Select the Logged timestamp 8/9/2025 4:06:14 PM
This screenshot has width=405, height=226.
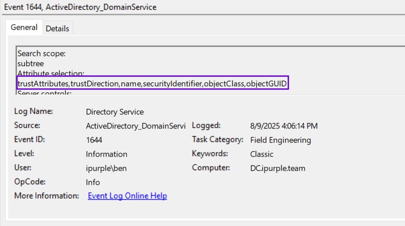tap(284, 126)
